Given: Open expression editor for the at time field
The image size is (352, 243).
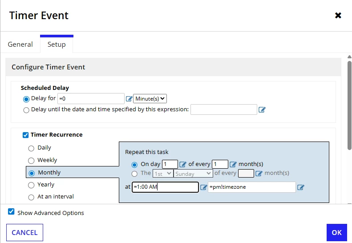Looking at the screenshot, I should 203,187.
